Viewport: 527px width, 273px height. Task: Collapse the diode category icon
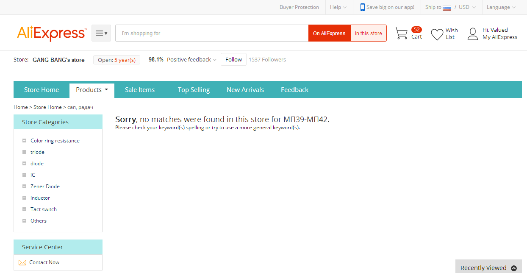pyautogui.click(x=25, y=164)
